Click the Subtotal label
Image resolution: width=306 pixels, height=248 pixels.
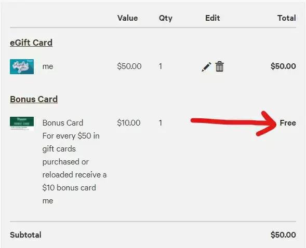25,235
